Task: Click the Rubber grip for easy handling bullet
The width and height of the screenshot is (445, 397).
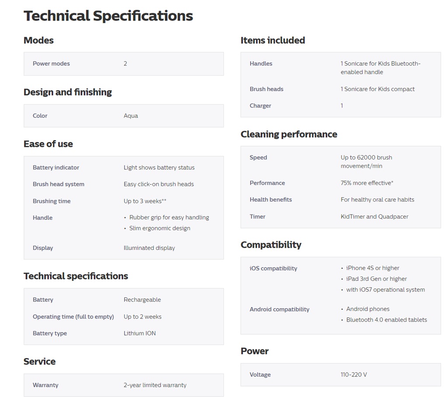Action: 169,217
